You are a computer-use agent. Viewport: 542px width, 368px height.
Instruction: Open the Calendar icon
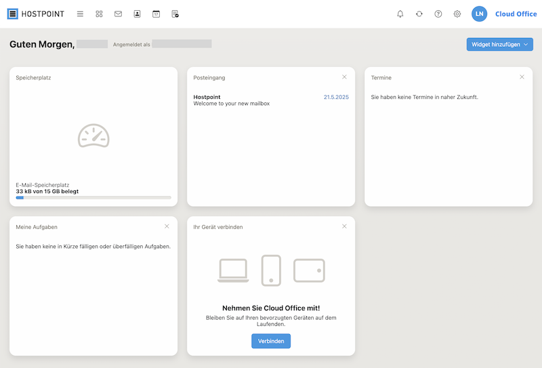pos(157,14)
